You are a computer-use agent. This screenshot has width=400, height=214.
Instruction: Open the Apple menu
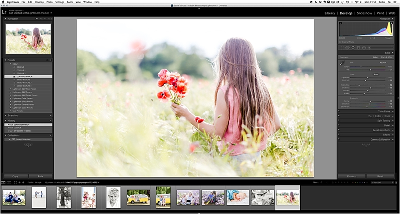(3, 2)
